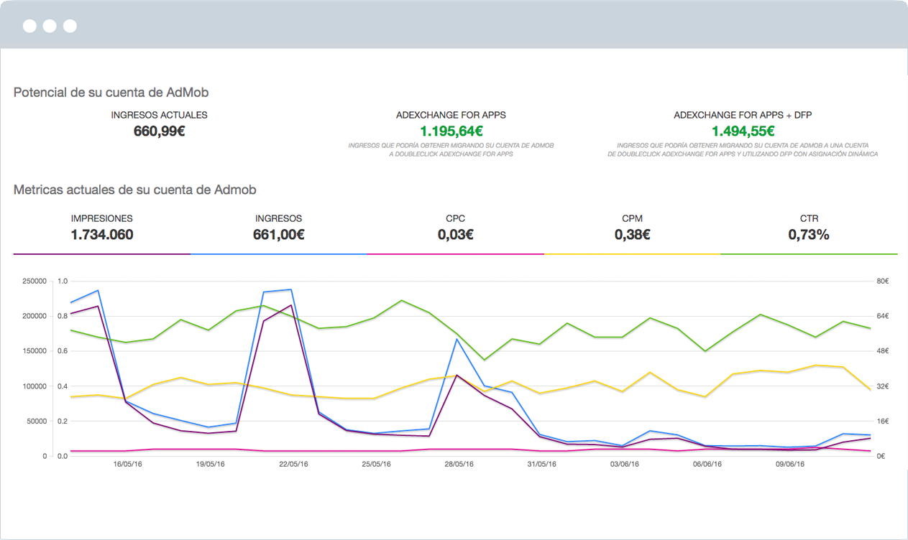This screenshot has width=908, height=540.
Task: Switch to the INGRESOS metric tab
Action: pos(279,225)
